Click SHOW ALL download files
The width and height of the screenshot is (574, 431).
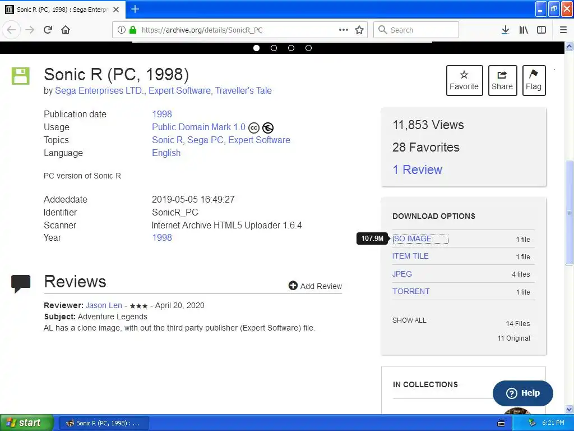[409, 320]
